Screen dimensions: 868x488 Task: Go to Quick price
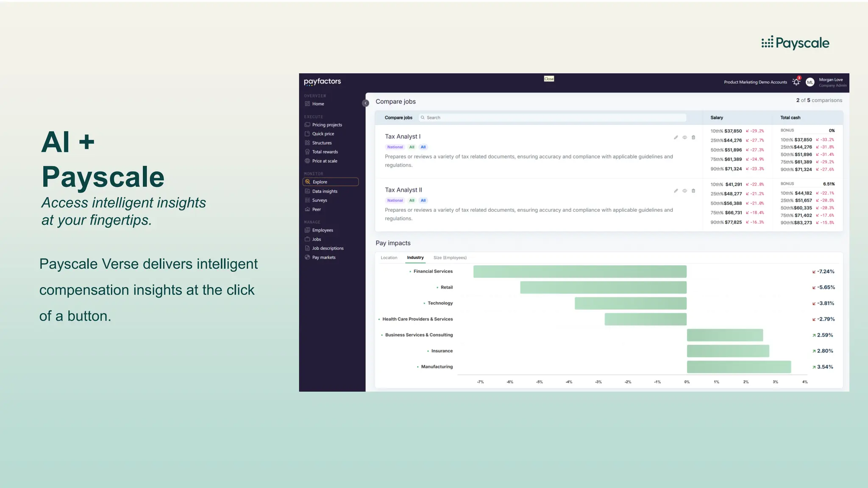(x=320, y=134)
